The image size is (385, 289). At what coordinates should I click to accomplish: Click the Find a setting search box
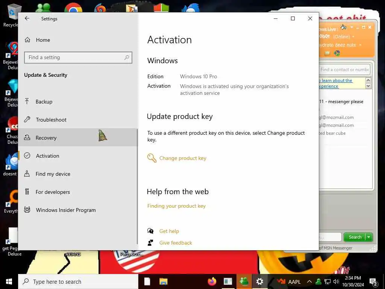click(x=78, y=58)
